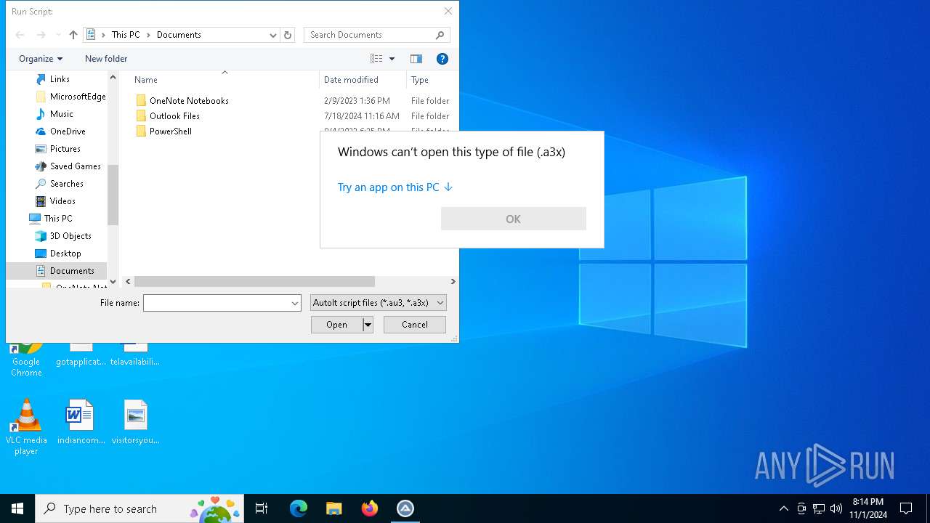Expand the recent locations chevron
Image resolution: width=930 pixels, height=523 pixels.
(57, 35)
